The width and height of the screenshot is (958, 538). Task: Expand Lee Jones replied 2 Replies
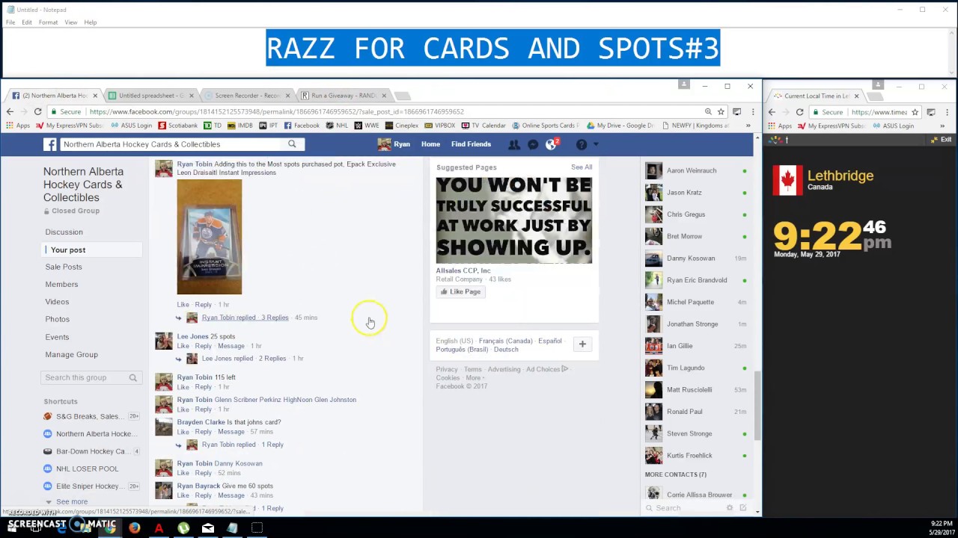coord(244,359)
